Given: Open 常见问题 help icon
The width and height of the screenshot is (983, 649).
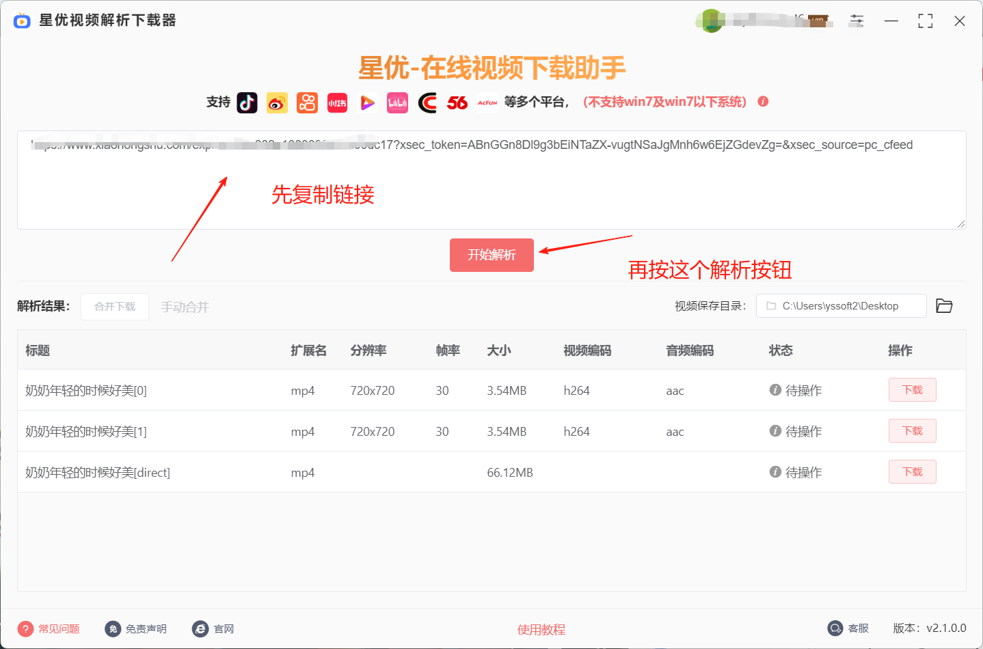Looking at the screenshot, I should 25,629.
